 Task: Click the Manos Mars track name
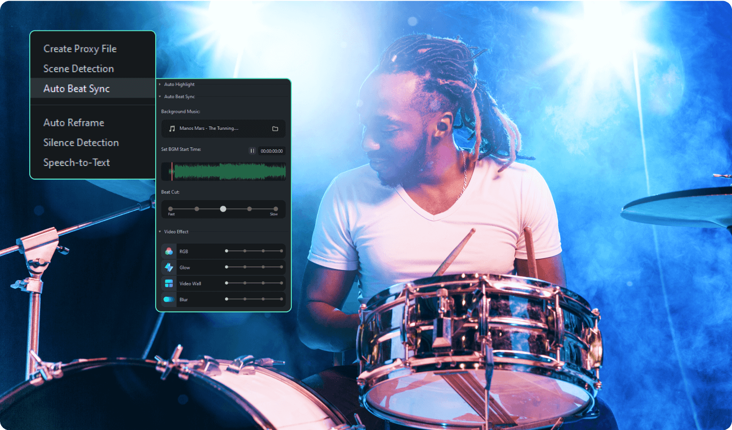click(209, 128)
